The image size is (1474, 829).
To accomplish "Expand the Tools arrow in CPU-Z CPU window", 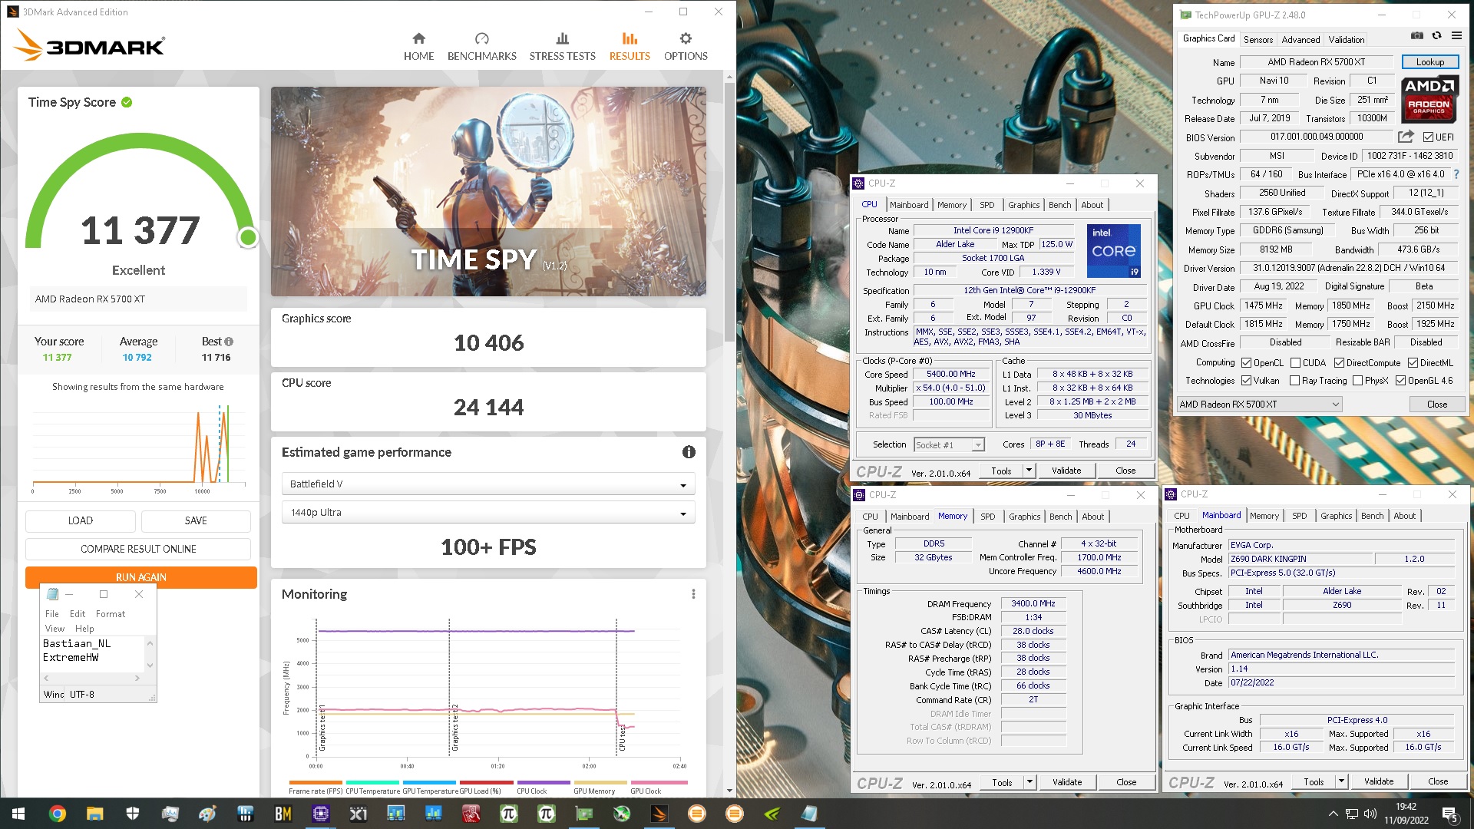I will click(x=1029, y=471).
